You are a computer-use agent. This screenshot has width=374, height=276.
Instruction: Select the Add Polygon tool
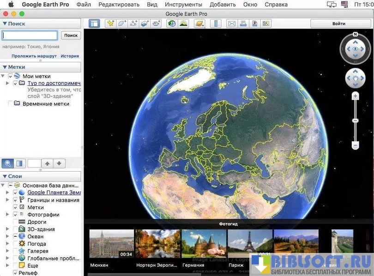pyautogui.click(x=122, y=24)
